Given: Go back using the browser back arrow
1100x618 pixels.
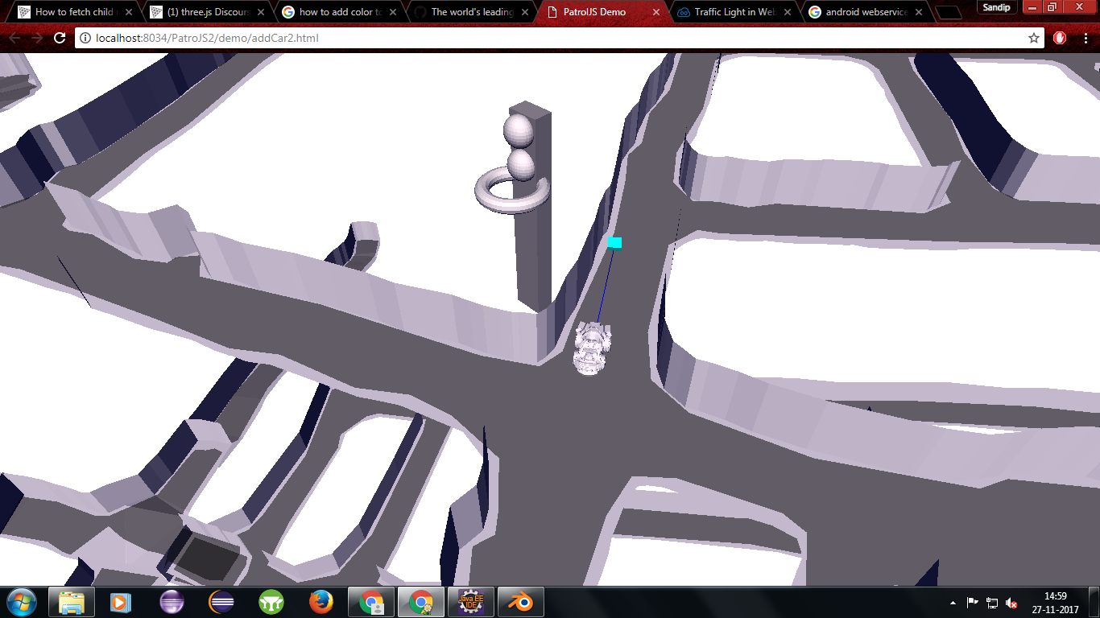Looking at the screenshot, I should point(14,38).
